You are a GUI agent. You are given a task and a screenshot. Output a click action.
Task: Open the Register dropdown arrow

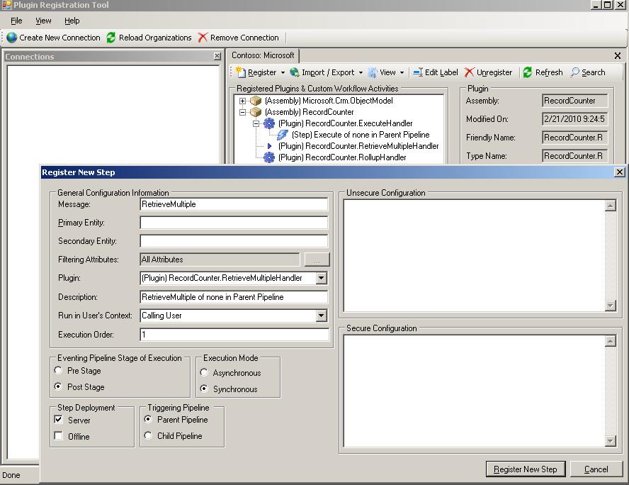tap(283, 72)
